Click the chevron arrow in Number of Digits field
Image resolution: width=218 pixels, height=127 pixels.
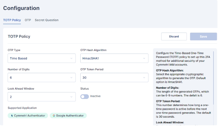tap(71, 78)
